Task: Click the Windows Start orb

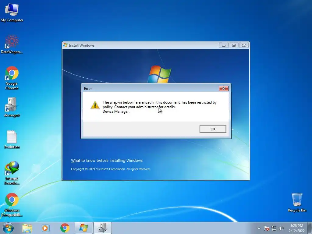Action: pyautogui.click(x=8, y=228)
